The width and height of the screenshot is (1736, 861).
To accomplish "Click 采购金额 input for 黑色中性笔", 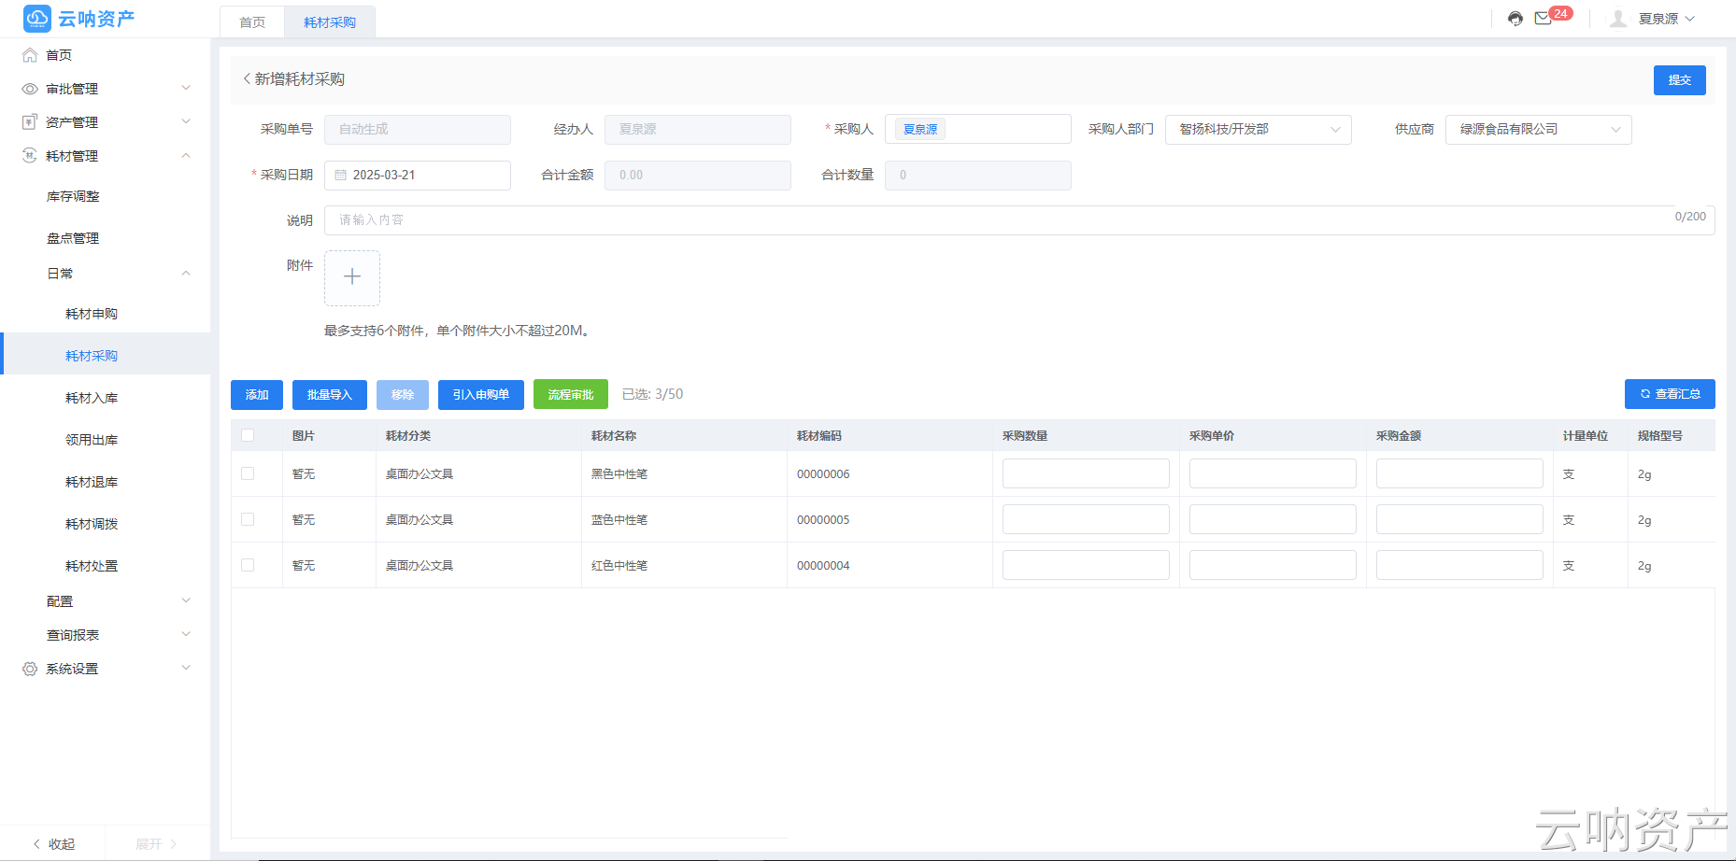I will point(1459,473).
